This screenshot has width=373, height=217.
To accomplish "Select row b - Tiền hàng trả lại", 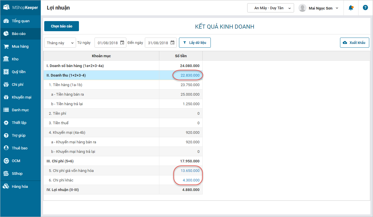I will click(x=123, y=104).
